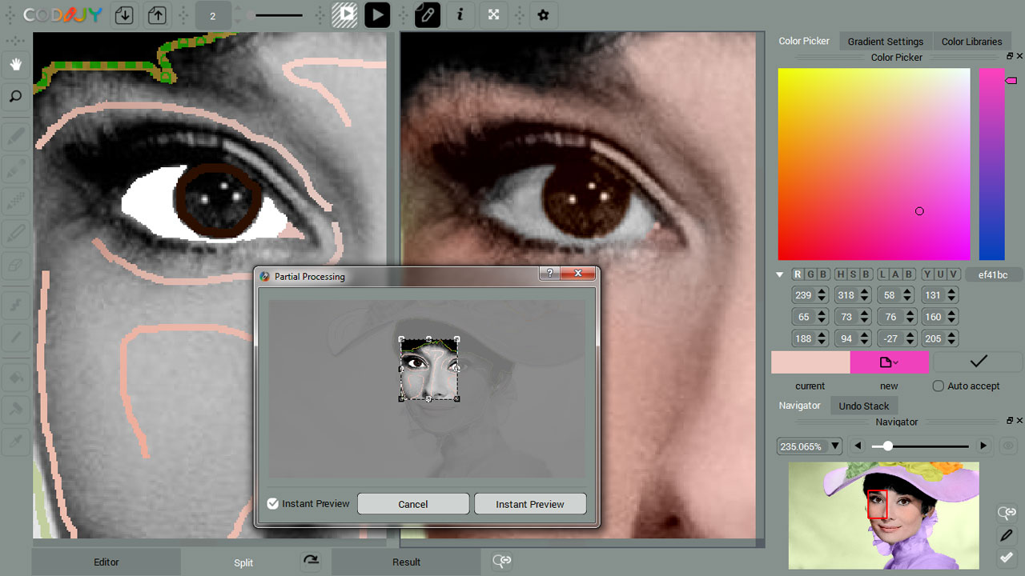1025x576 pixels.
Task: Cancel the Partial Processing dialog
Action: click(413, 503)
